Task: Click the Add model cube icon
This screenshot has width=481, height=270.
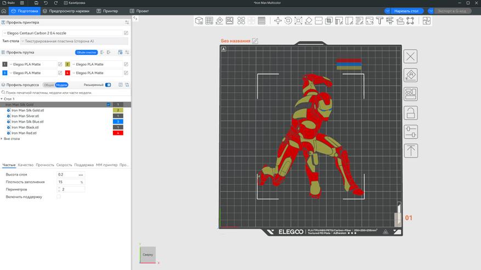Action: pyautogui.click(x=198, y=21)
